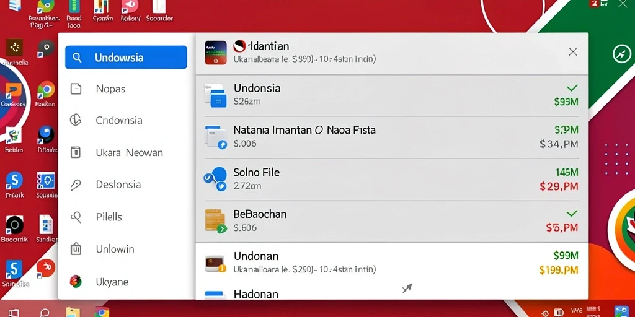Click the BeBaochan orange spreadsheet icon
Screen dimensions: 635x317
[x=215, y=221]
